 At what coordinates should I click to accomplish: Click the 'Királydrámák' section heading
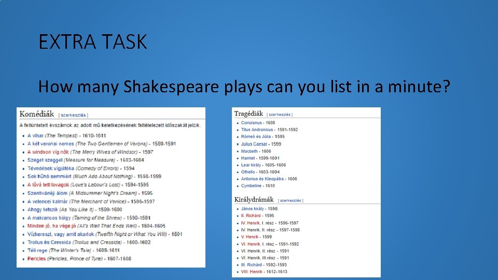click(x=254, y=200)
